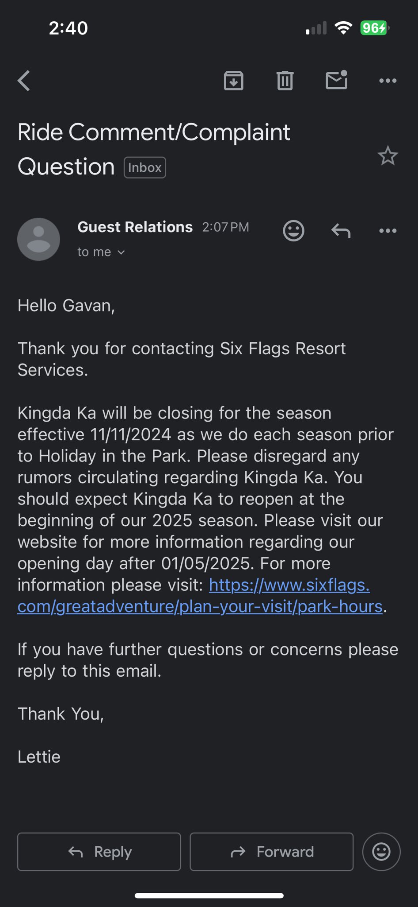The height and width of the screenshot is (907, 418).
Task: Delete the email using the trash icon
Action: pos(285,81)
